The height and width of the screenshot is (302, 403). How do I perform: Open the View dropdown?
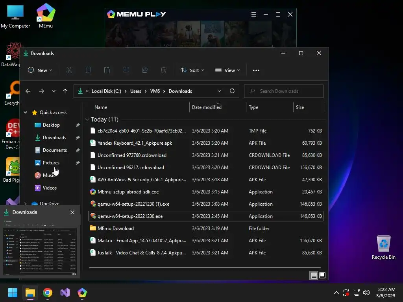(x=227, y=70)
